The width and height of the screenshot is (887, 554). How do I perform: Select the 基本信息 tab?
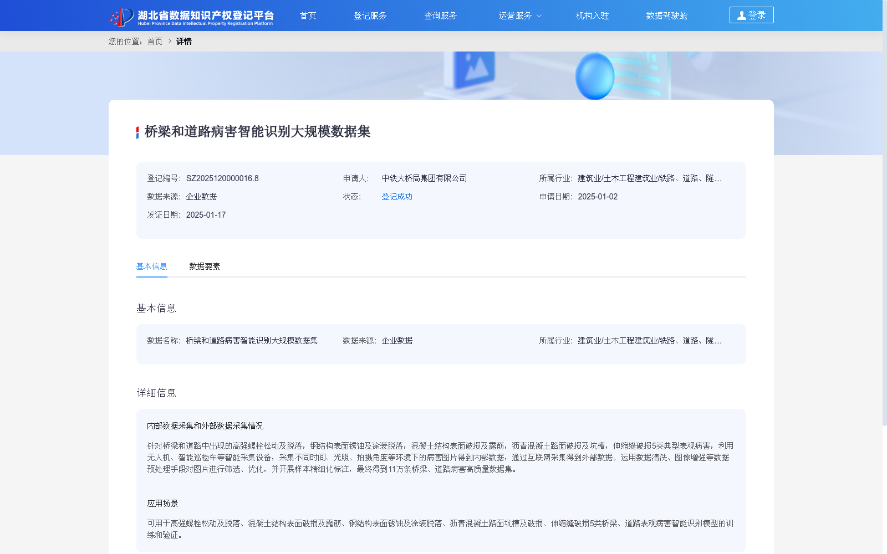coord(152,266)
